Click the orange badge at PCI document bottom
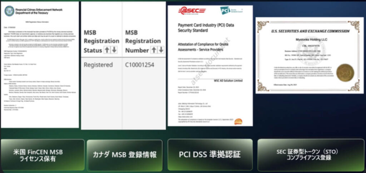Image resolution: width=366 pixels, height=173 pixels. coord(238,121)
